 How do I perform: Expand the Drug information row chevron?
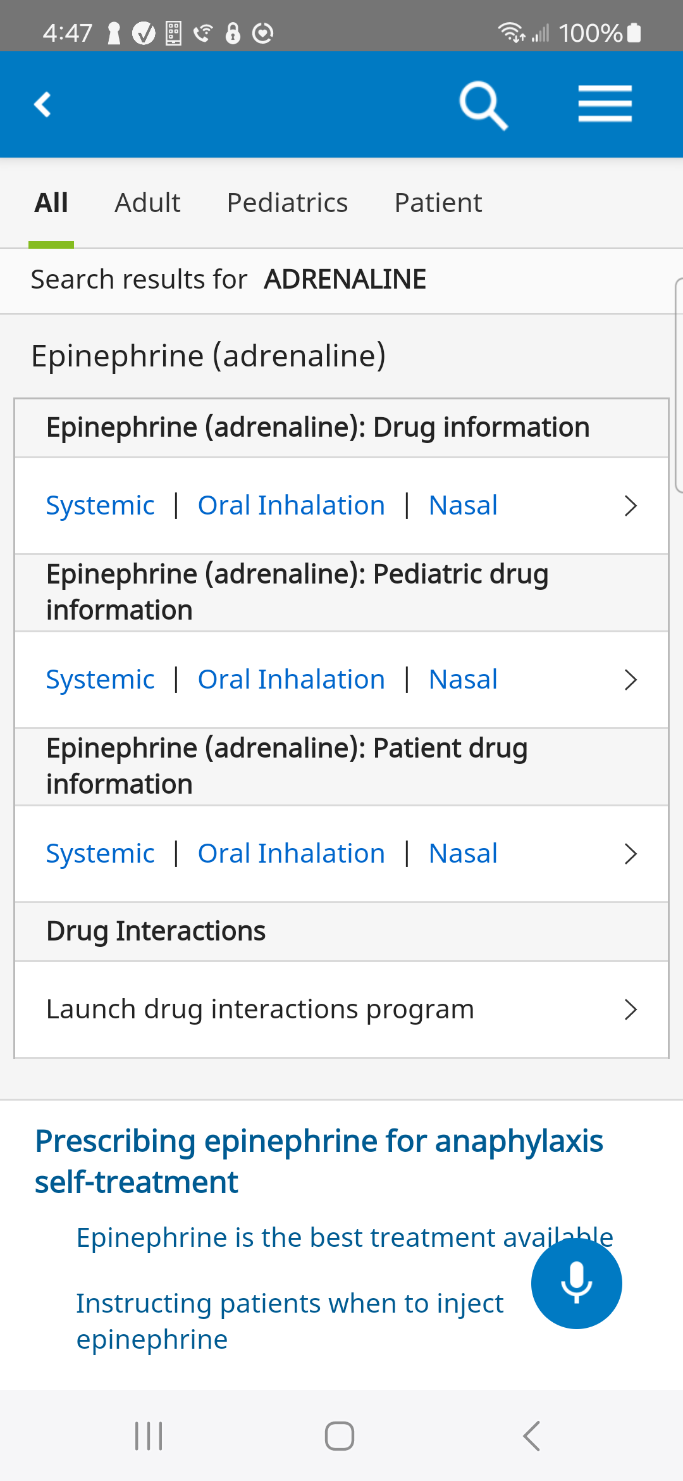click(630, 506)
